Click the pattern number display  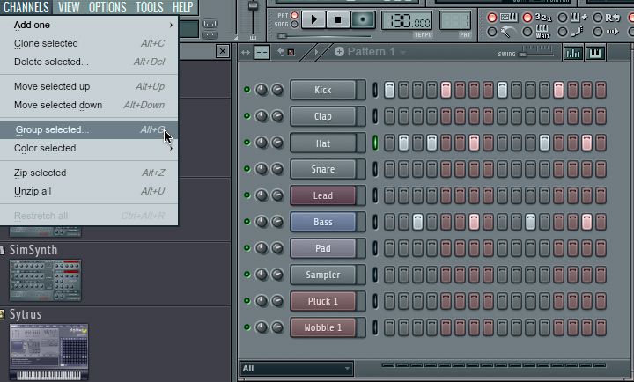(x=455, y=20)
